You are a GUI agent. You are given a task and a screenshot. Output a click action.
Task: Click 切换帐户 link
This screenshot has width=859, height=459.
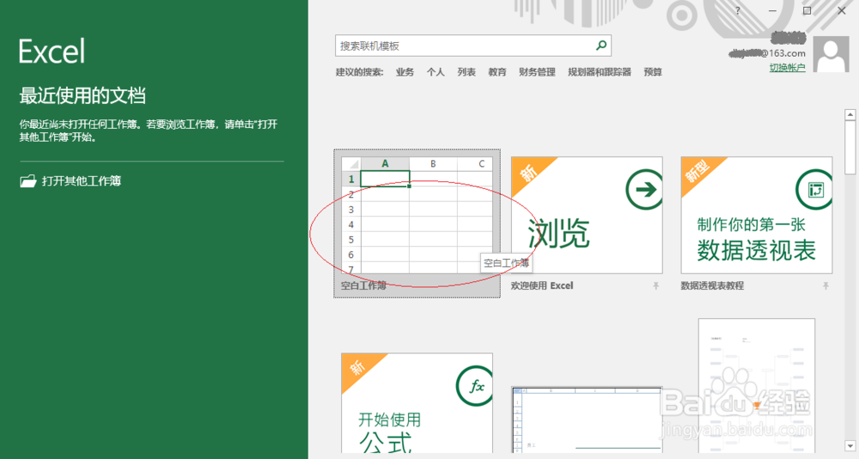click(x=787, y=67)
